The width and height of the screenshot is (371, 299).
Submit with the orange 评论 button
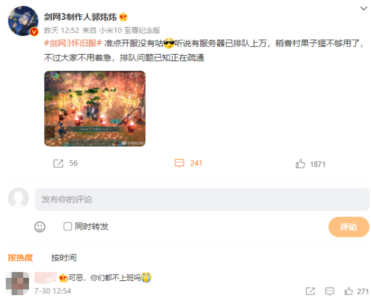click(x=348, y=227)
